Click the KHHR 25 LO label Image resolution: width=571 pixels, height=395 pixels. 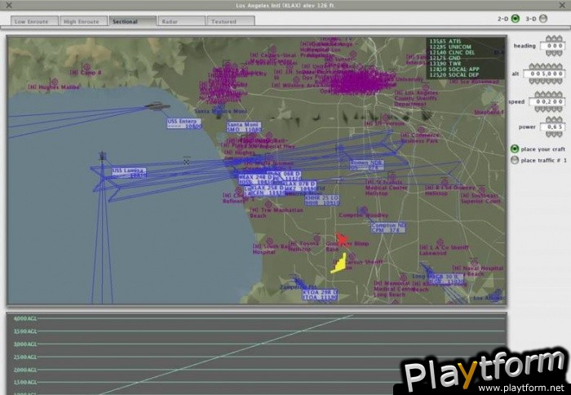point(322,200)
